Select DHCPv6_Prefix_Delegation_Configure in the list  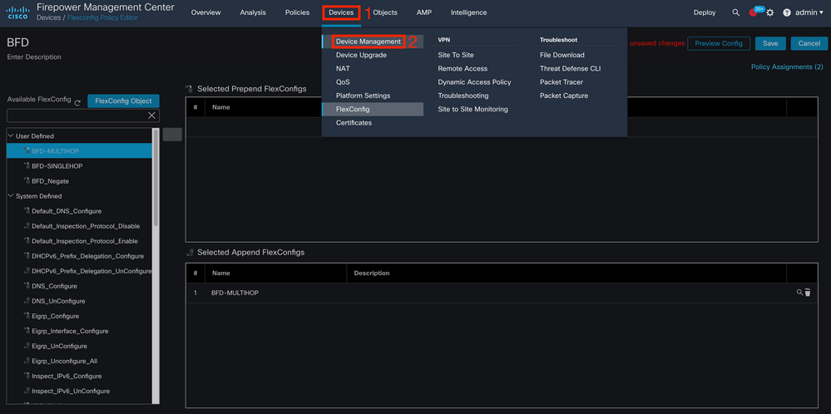pos(88,256)
